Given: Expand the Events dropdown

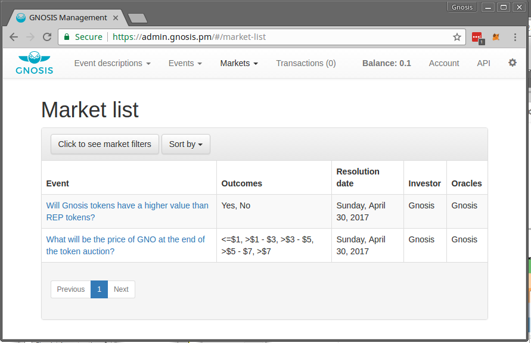Looking at the screenshot, I should coord(185,63).
